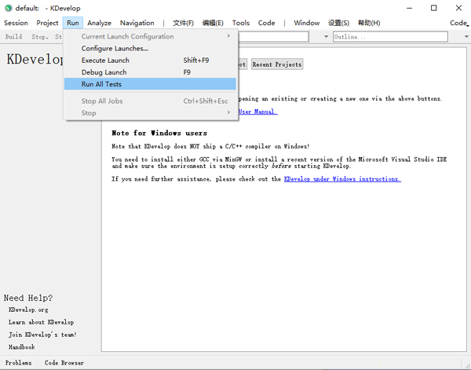Open the Problems tool view tab
Viewport: 471px width, 370px height.
tap(18, 363)
